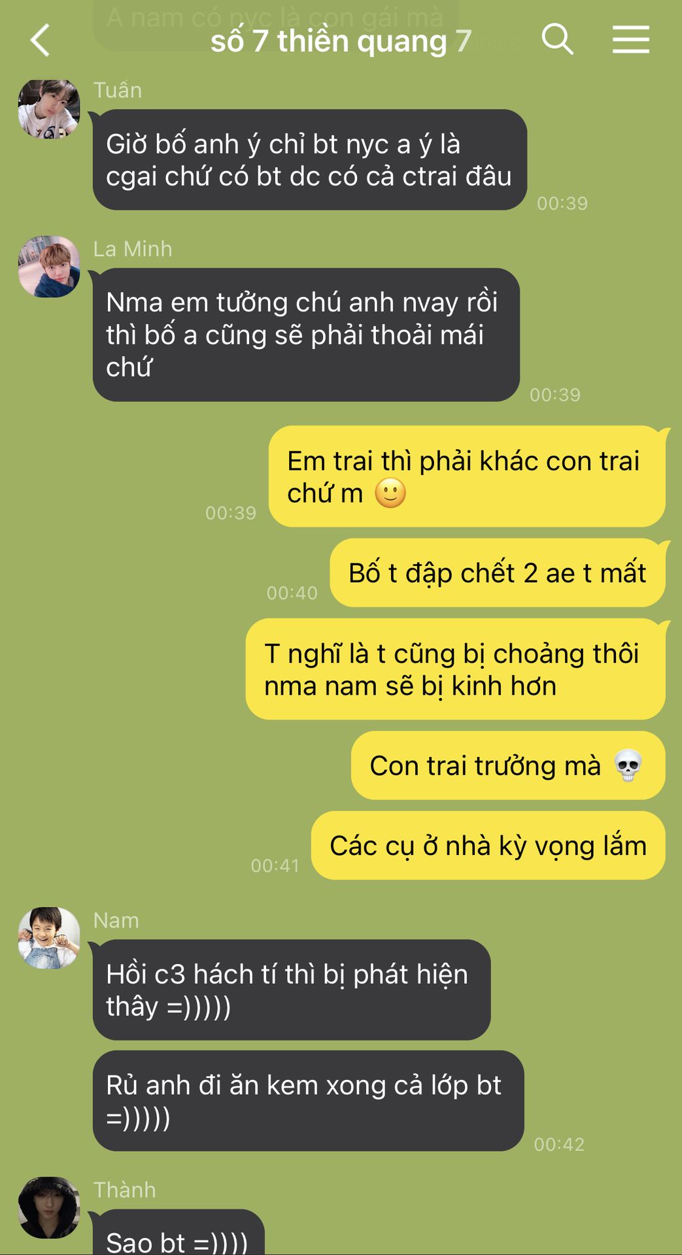Viewport: 682px width, 1255px height.
Task: Select message 'Giờ bố anh ý chỉ bt nyc'
Action: click(x=310, y=160)
